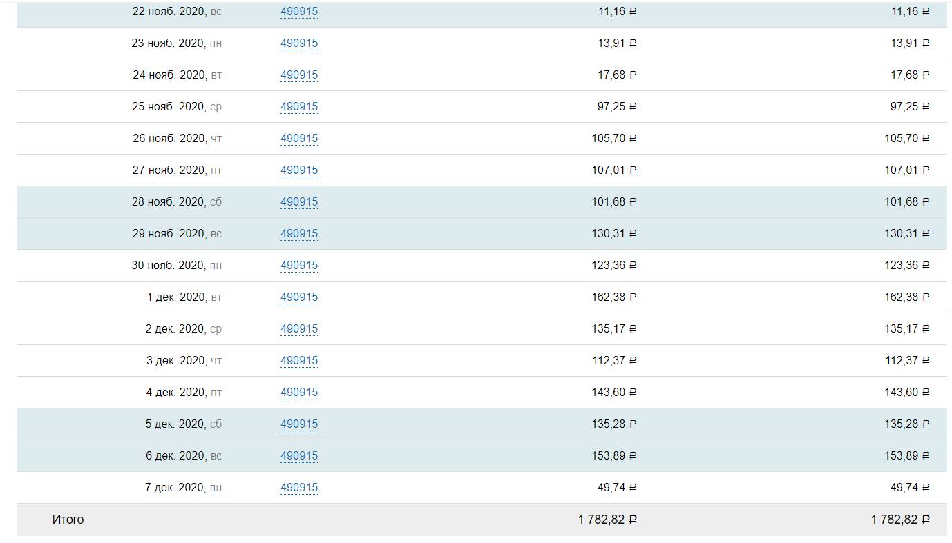Image resolution: width=952 pixels, height=543 pixels.
Task: Click the 490915 link for 29 нояб. 2020
Action: 299,234
